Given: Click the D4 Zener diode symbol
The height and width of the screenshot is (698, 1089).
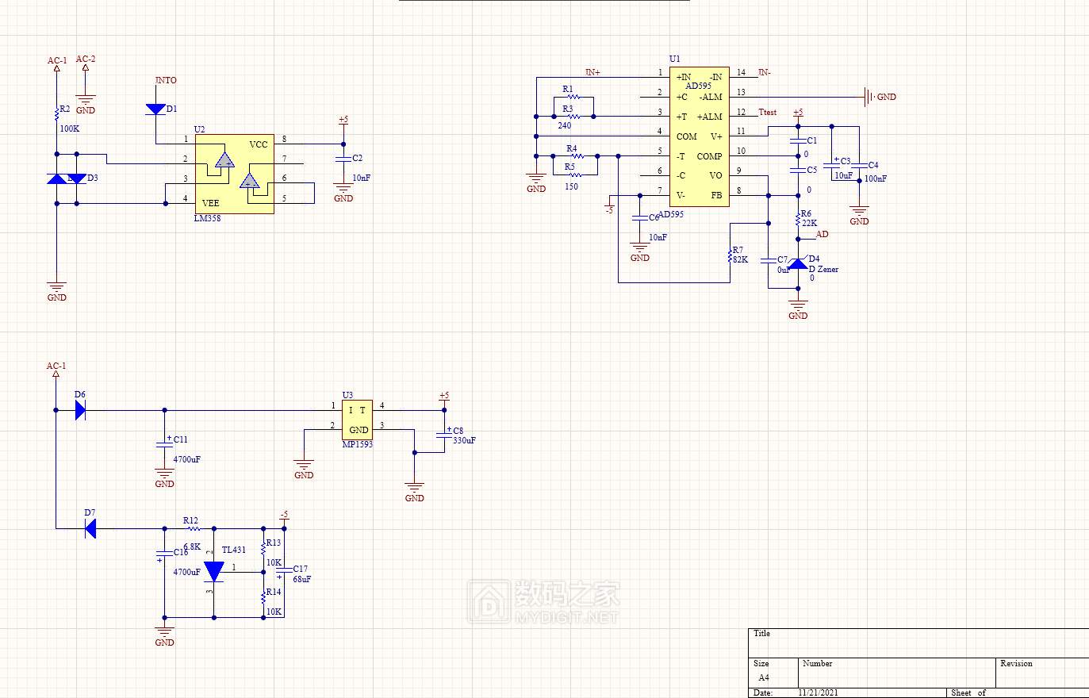Looking at the screenshot, I should 798,263.
